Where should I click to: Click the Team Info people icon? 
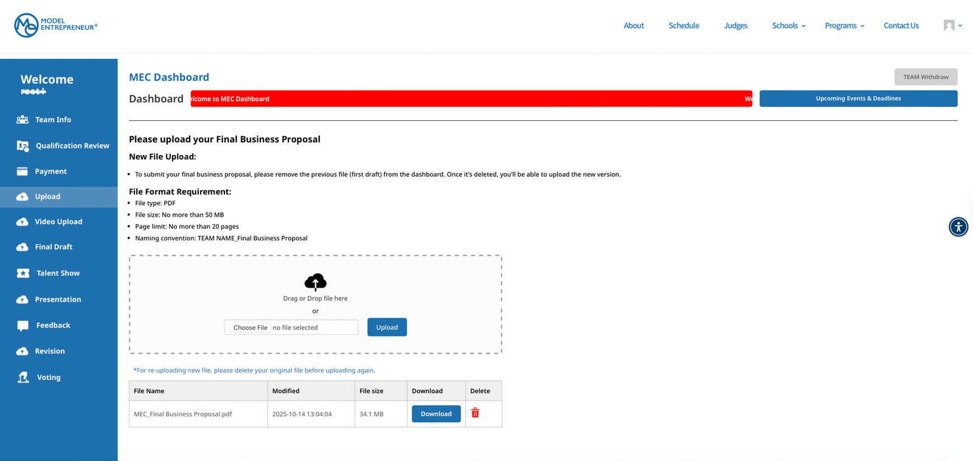point(23,120)
